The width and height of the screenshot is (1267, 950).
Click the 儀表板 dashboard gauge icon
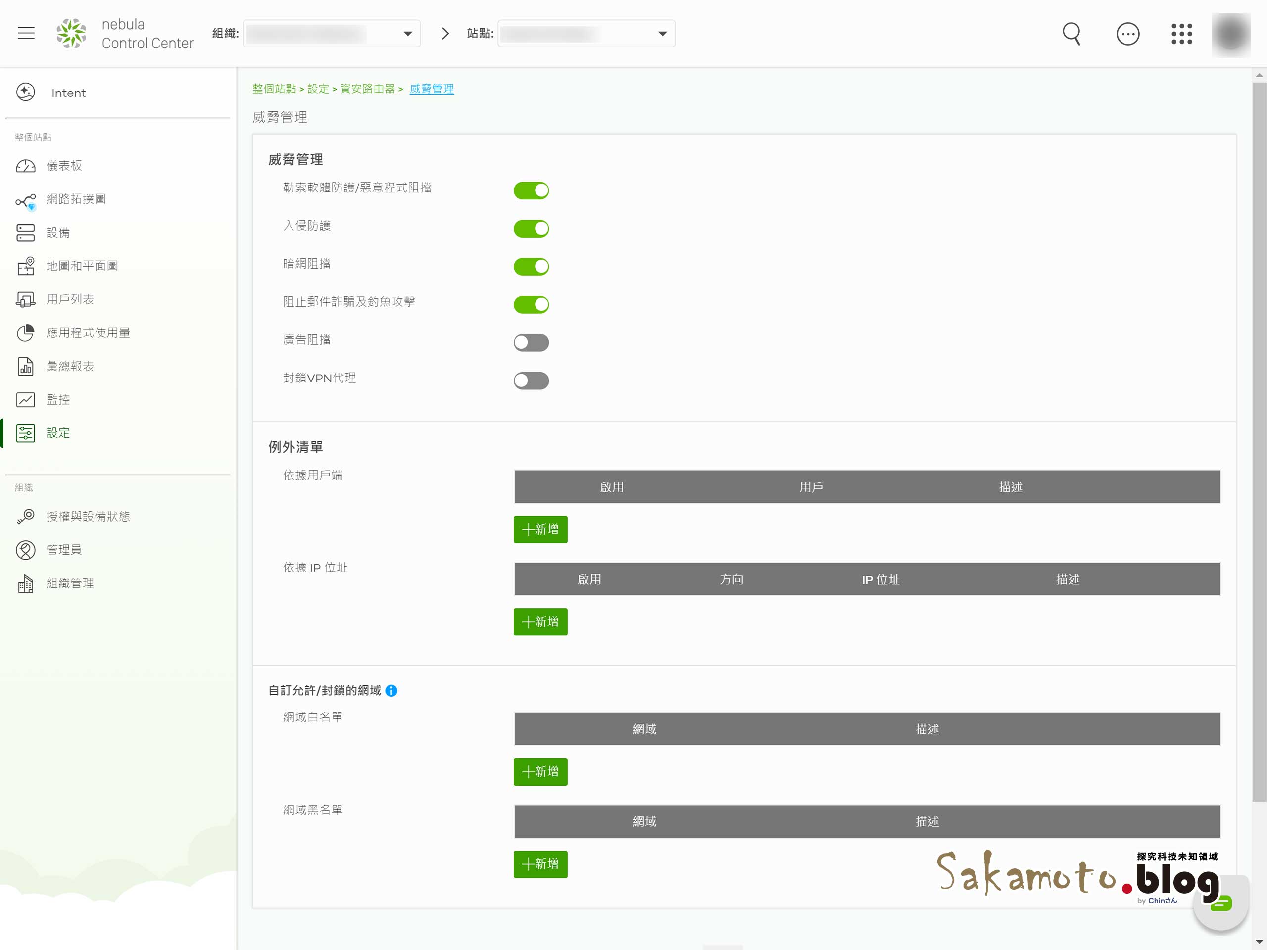click(26, 166)
